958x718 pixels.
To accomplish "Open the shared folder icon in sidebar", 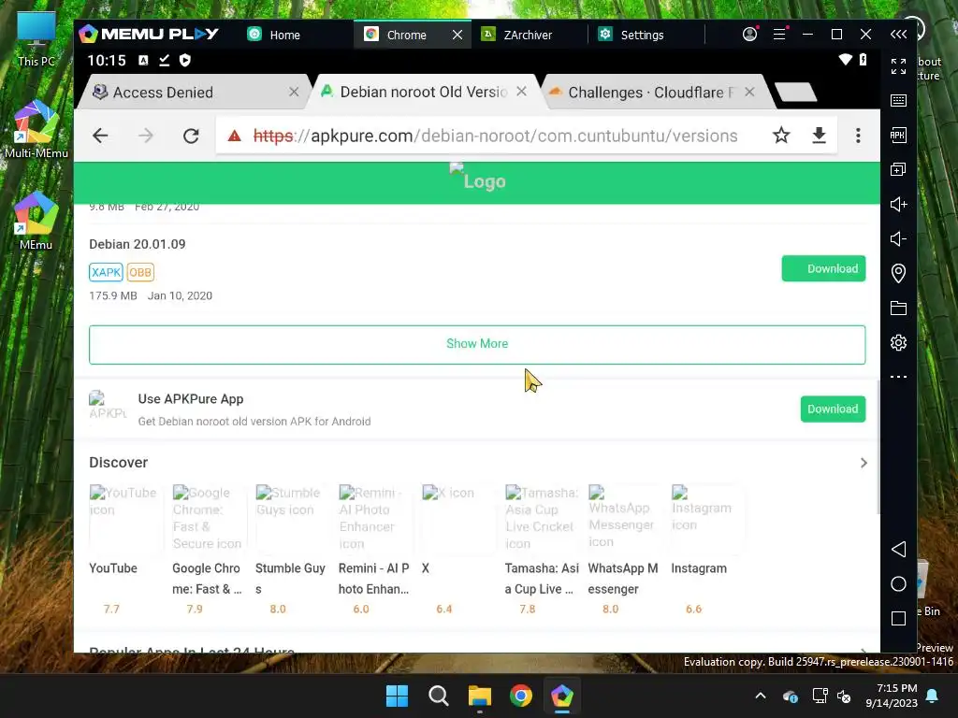I will coord(898,308).
